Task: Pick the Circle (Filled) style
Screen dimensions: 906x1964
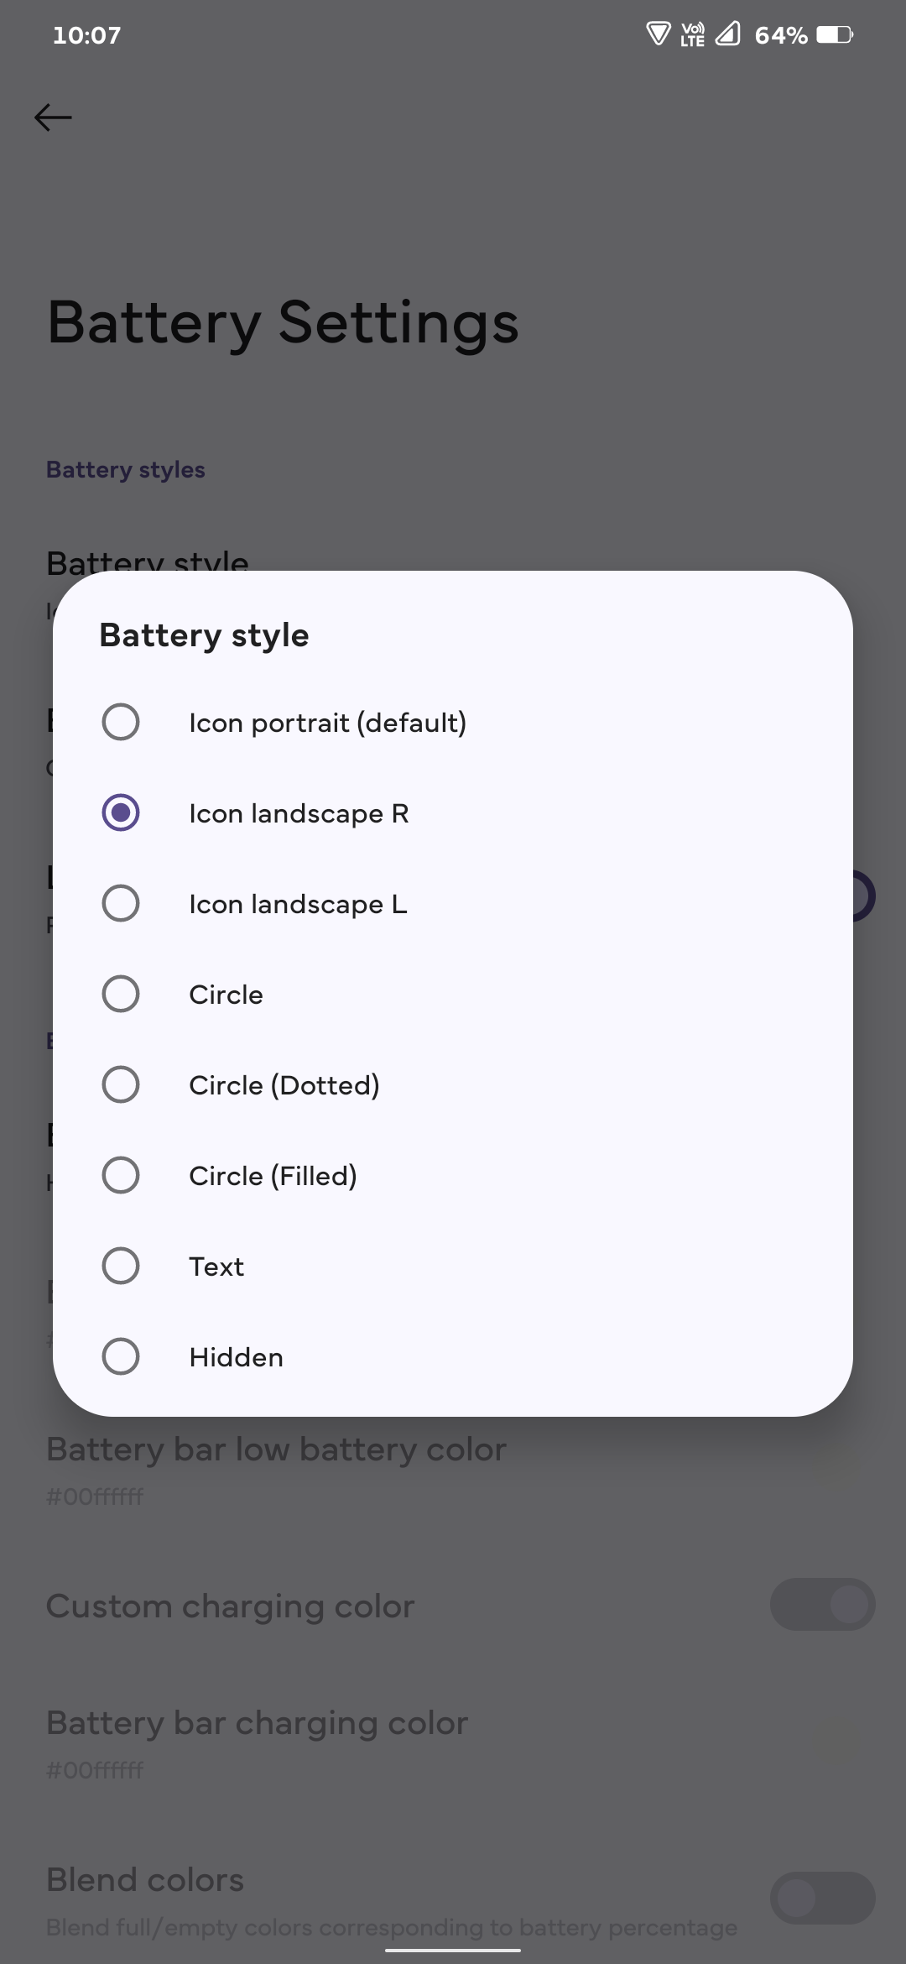Action: 121,1175
